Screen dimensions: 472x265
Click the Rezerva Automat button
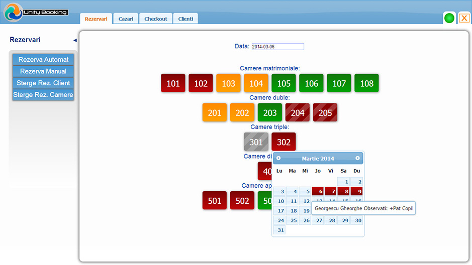point(43,59)
